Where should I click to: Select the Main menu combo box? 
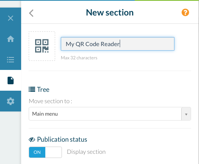(110, 114)
